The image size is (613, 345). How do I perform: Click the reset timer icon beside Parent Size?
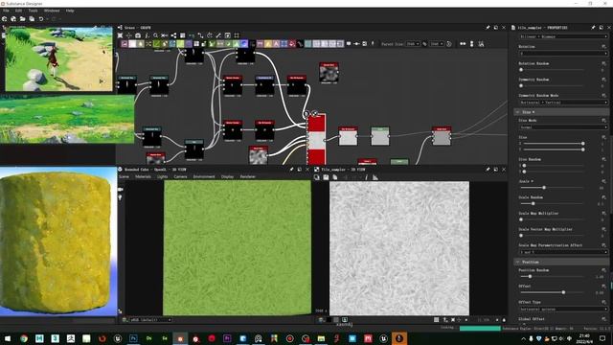(449, 44)
